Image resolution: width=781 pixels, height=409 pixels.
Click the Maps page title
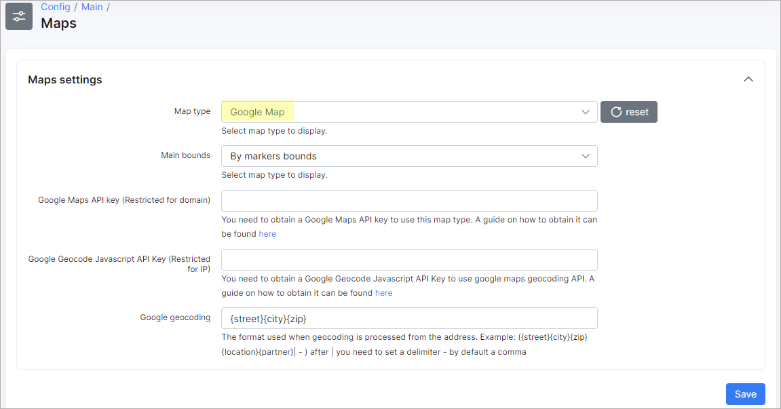coord(59,23)
